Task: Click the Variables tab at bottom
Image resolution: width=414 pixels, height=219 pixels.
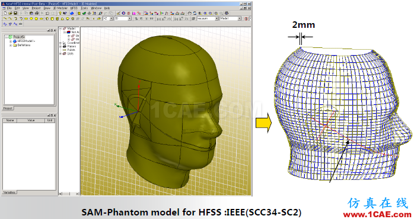Action: [9, 192]
